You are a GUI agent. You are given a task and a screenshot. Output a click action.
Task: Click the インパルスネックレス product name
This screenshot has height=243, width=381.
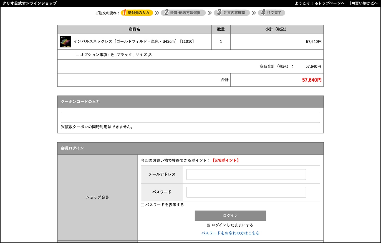[134, 42]
